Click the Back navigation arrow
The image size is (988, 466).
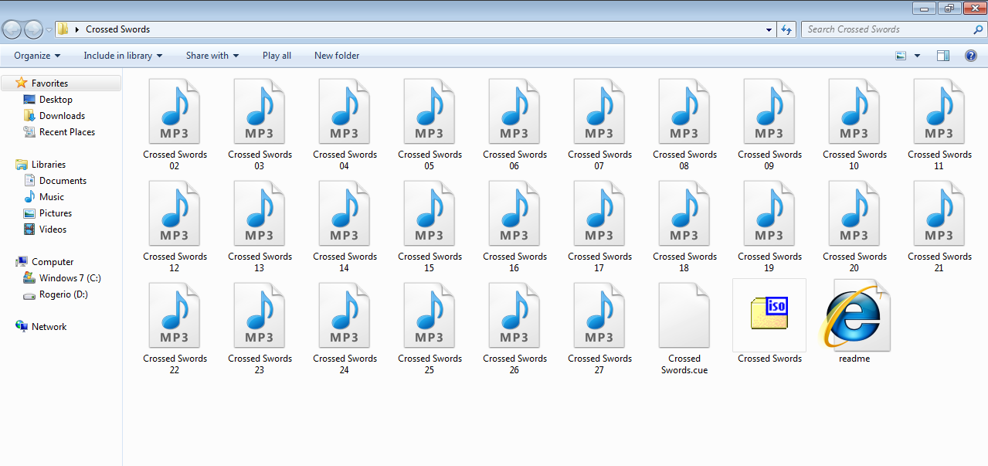click(12, 29)
